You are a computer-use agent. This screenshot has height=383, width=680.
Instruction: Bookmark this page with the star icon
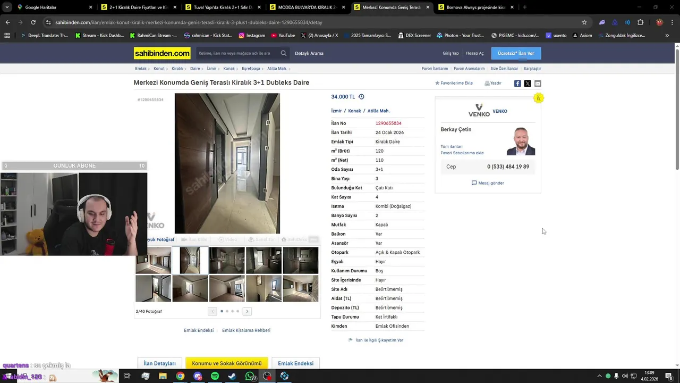point(584,22)
